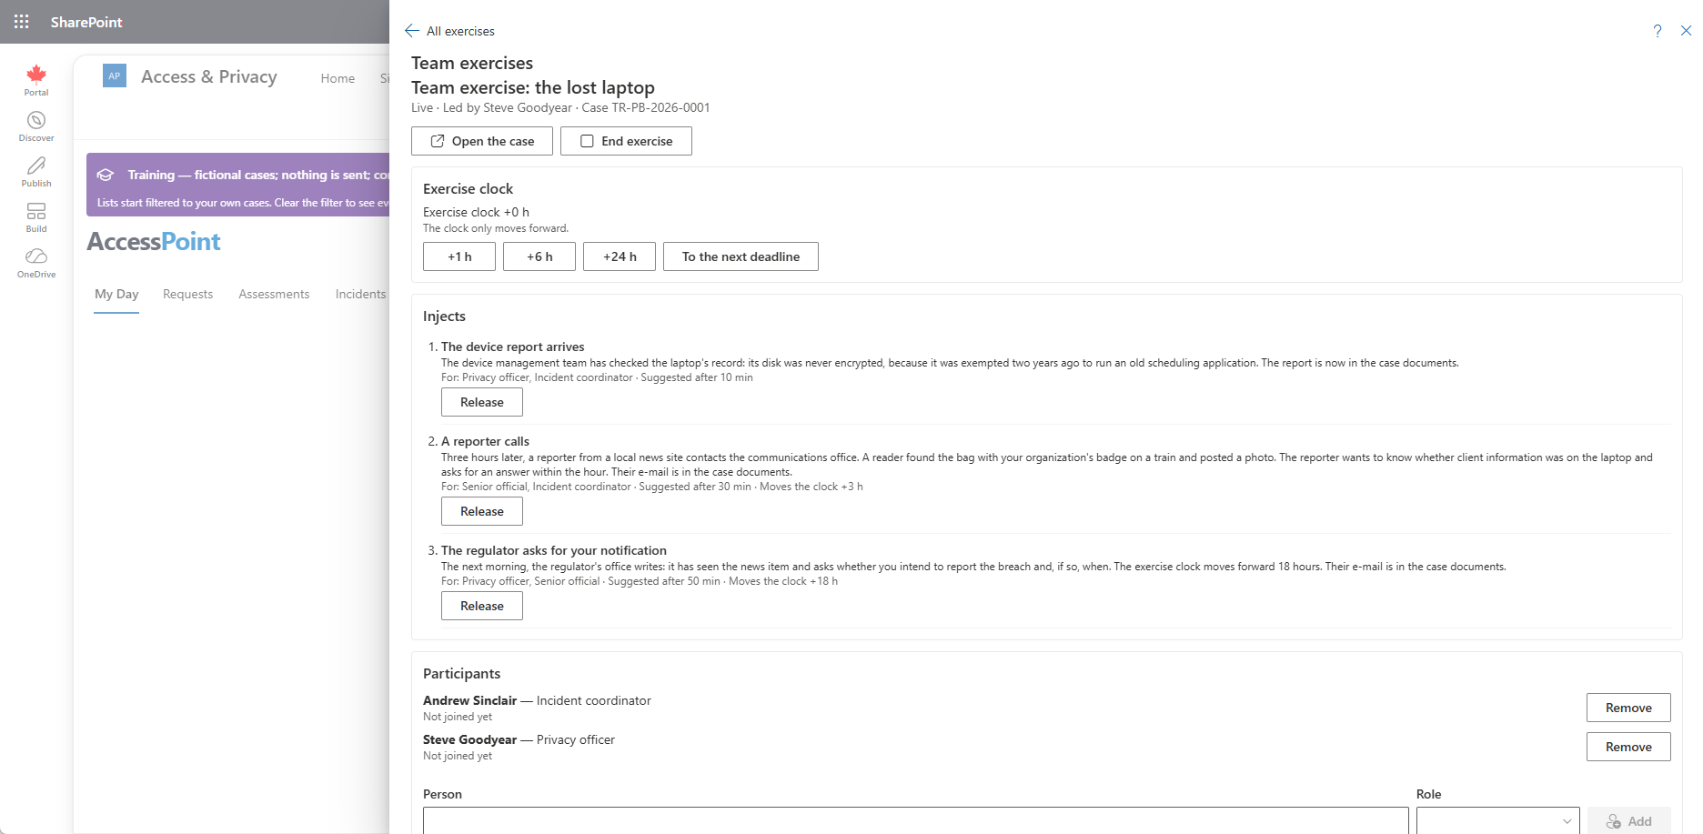Open OneDrive in the sidebar
The height and width of the screenshot is (834, 1703).
pyautogui.click(x=36, y=263)
